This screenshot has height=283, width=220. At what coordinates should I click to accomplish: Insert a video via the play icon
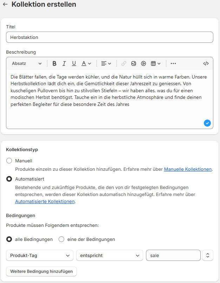point(144,63)
